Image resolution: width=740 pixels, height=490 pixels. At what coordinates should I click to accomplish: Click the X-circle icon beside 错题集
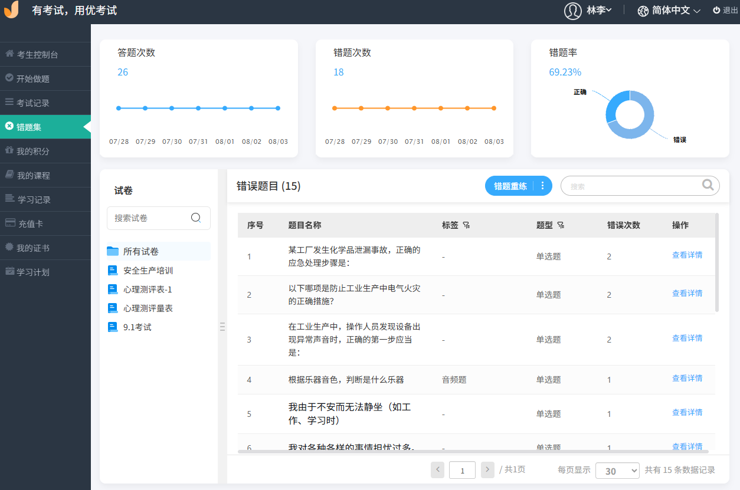(9, 126)
